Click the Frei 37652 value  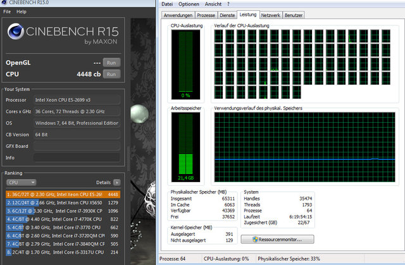(x=228, y=217)
